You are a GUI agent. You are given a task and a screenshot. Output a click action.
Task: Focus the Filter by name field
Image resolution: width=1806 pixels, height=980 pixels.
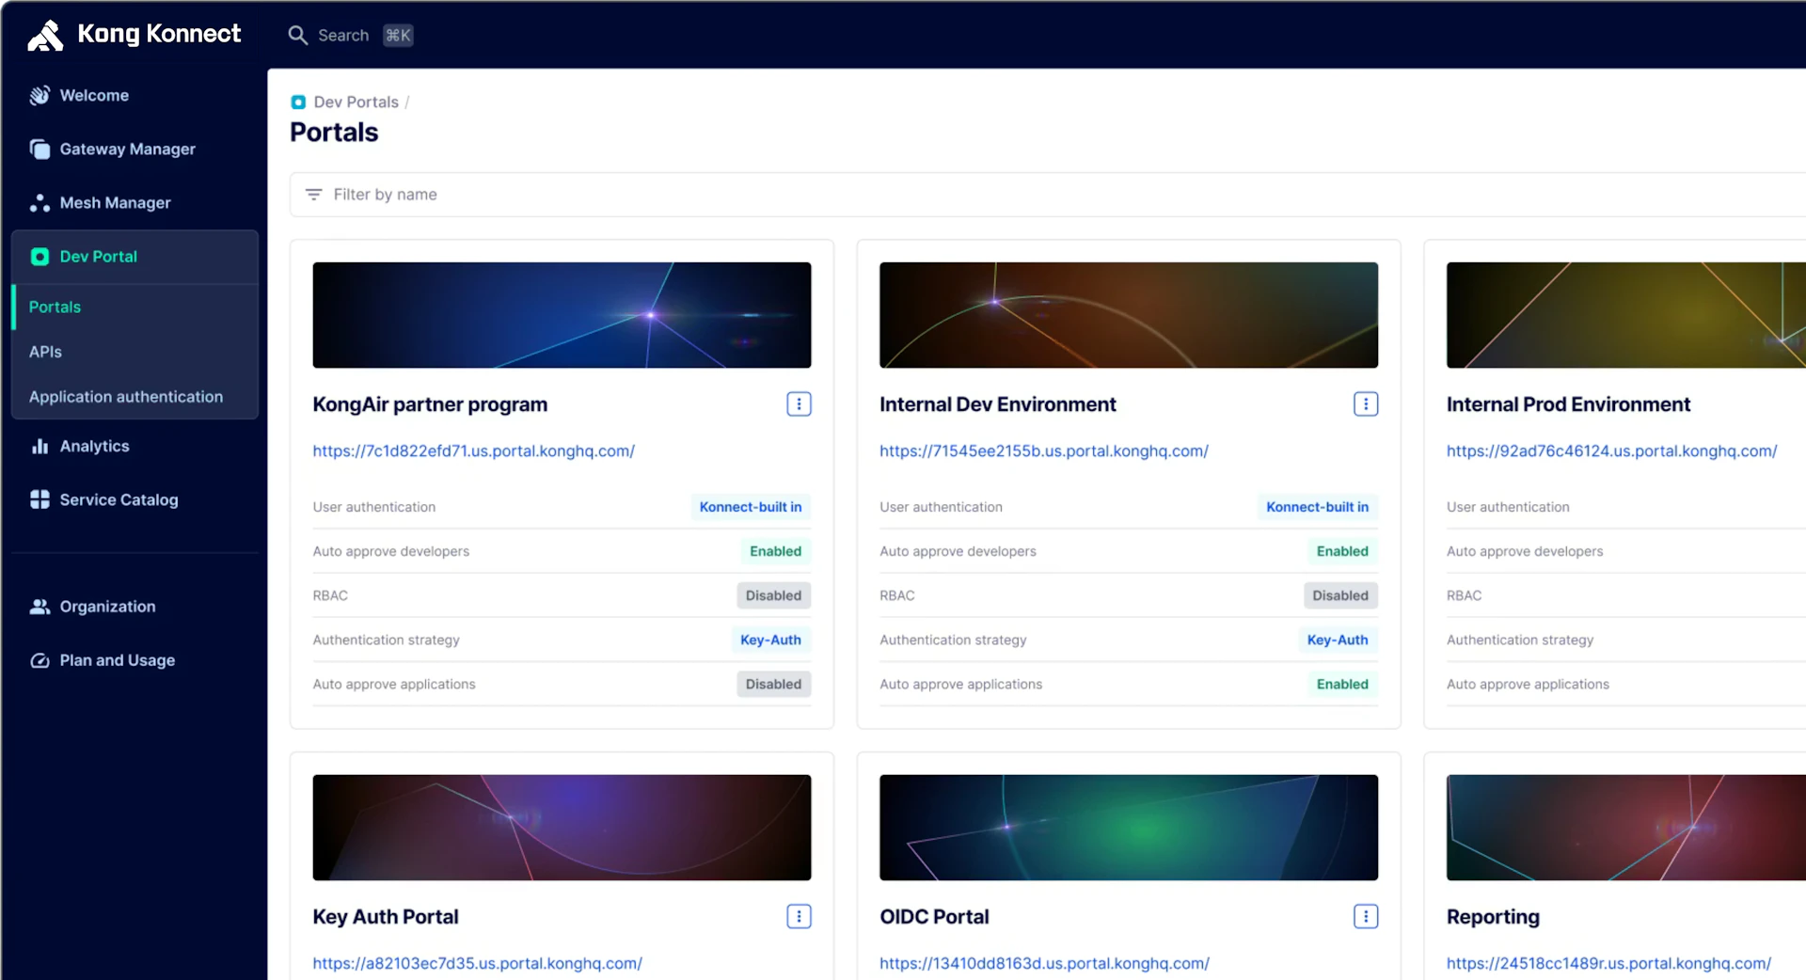click(1047, 194)
